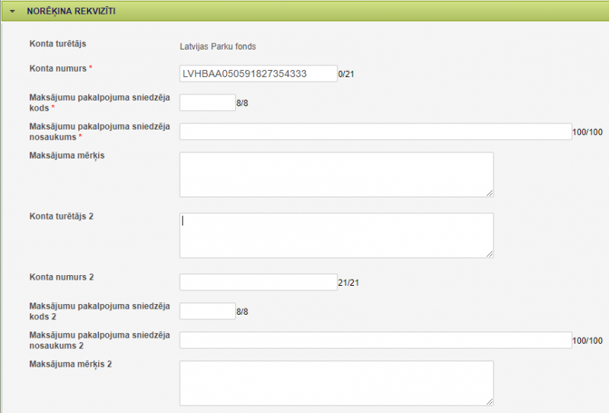
Task: Grab the Maksājuma mērķis textarea resize handle
Action: coord(489,193)
